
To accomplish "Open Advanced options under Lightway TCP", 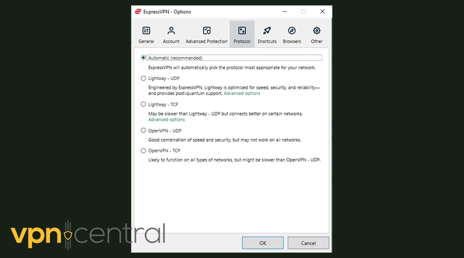I will 167,120.
